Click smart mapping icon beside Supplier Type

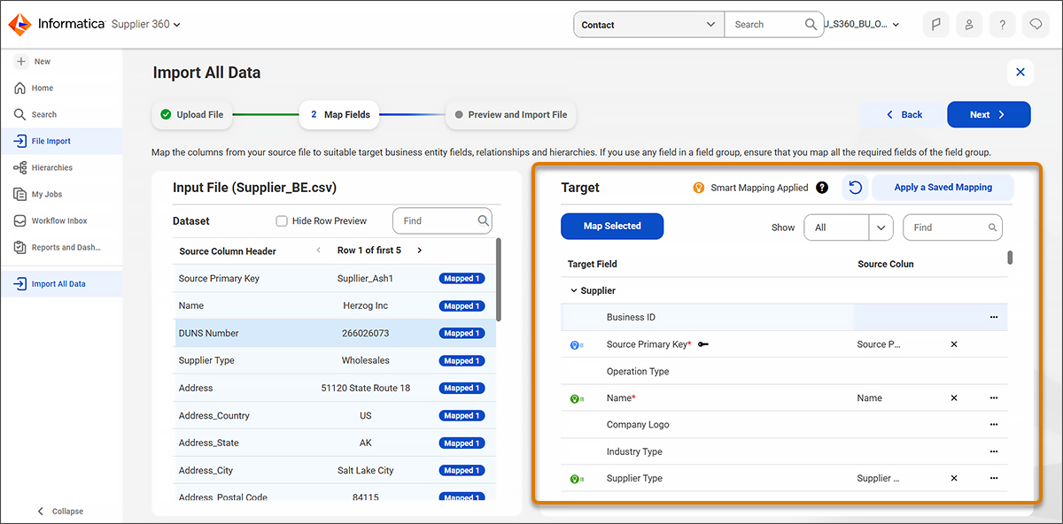[x=576, y=480]
